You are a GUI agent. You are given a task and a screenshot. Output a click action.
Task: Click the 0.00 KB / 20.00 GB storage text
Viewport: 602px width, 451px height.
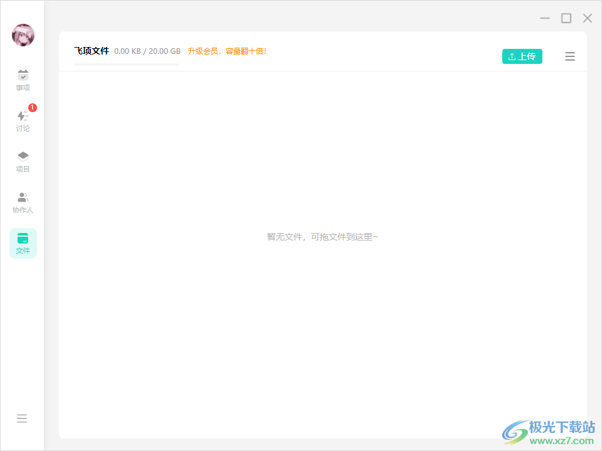147,51
